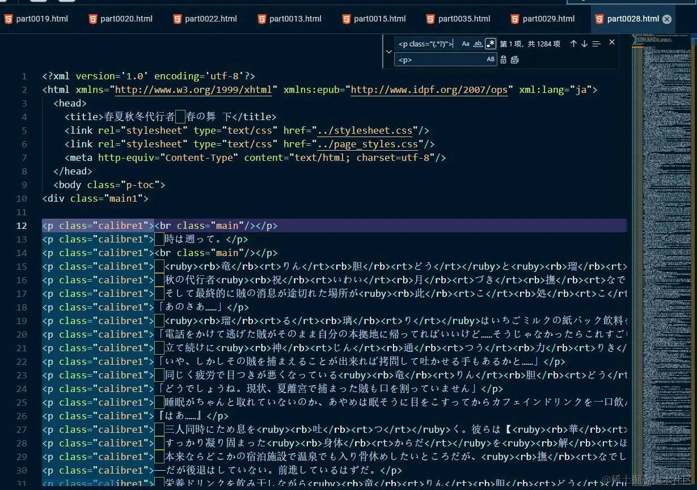Toggle Match Whole Word in find widget
697x490 pixels.
tap(478, 44)
